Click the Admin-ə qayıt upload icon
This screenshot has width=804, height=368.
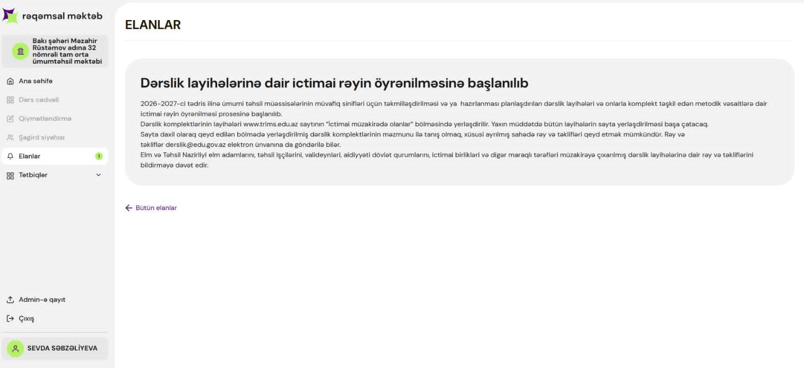tap(10, 300)
